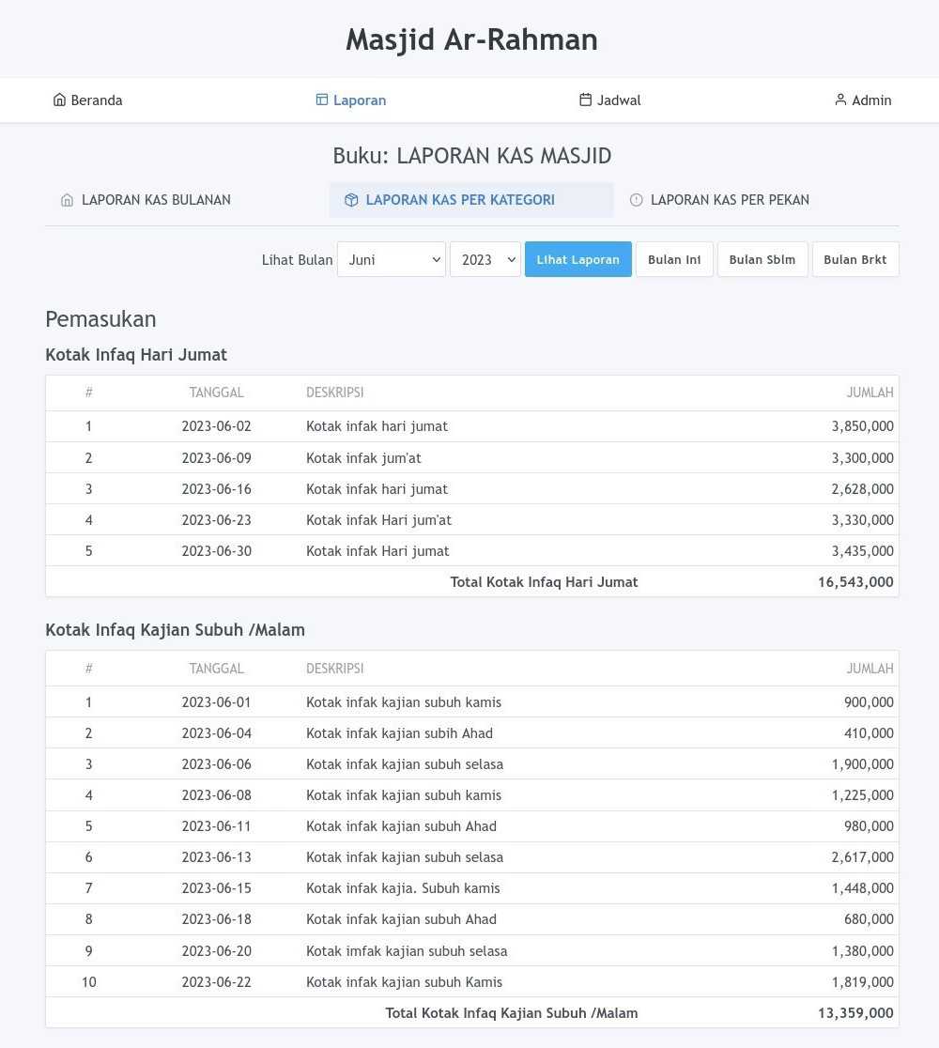Click the Bulan Sblm button
939x1048 pixels.
[762, 260]
